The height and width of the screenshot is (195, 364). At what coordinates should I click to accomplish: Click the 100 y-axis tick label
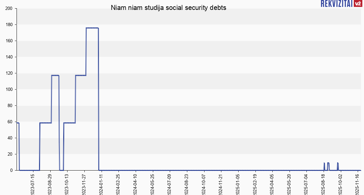(9, 90)
